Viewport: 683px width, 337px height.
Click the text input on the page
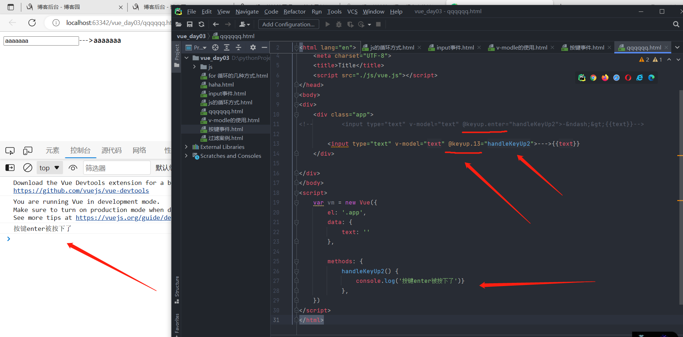[41, 41]
